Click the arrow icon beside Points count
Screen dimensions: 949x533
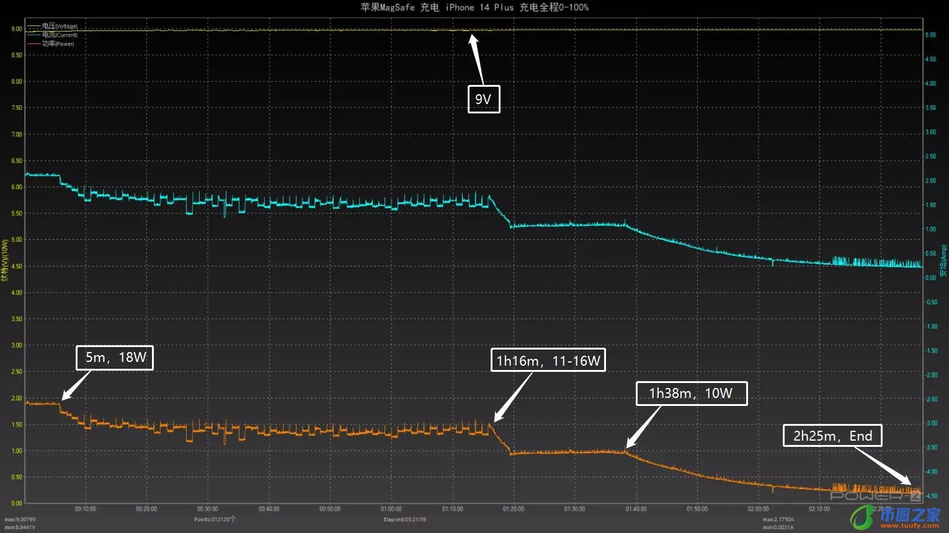(233, 519)
